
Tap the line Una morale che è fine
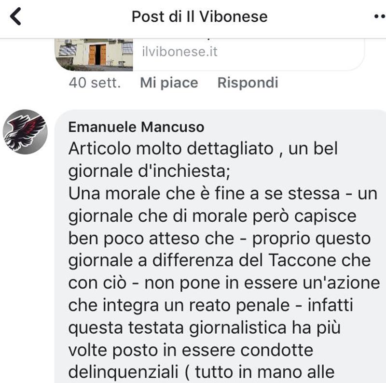[x=223, y=194]
